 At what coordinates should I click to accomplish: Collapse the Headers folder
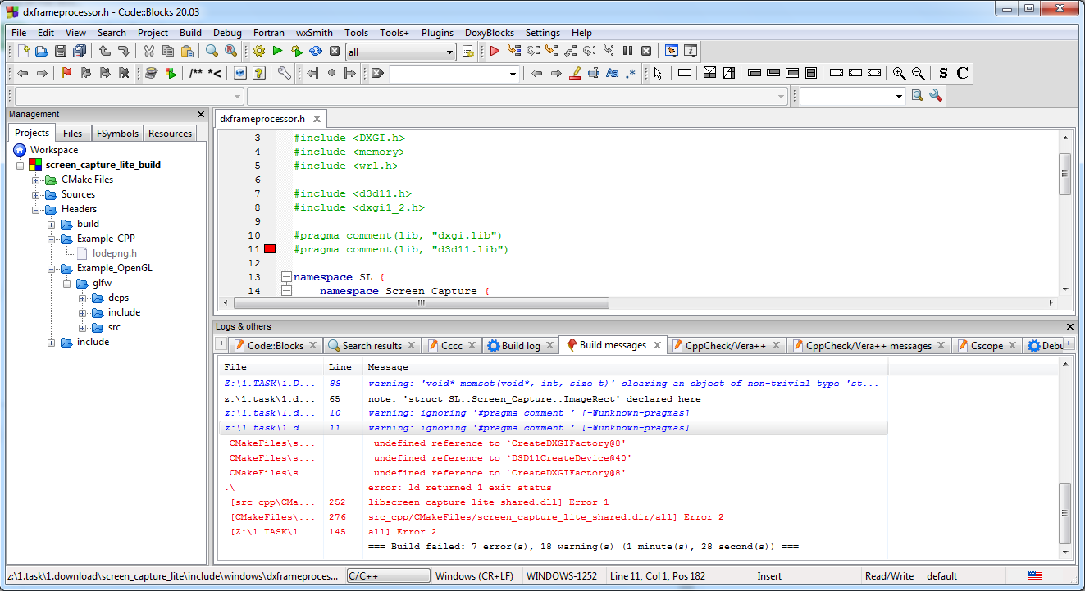click(36, 209)
